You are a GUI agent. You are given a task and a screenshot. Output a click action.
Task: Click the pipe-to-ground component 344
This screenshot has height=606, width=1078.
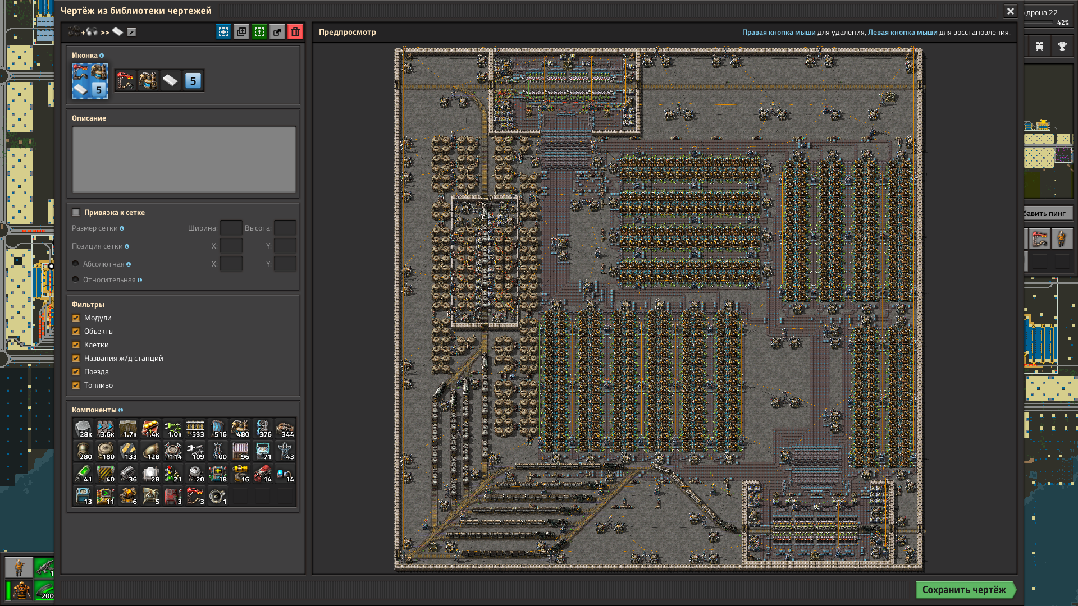pyautogui.click(x=285, y=429)
